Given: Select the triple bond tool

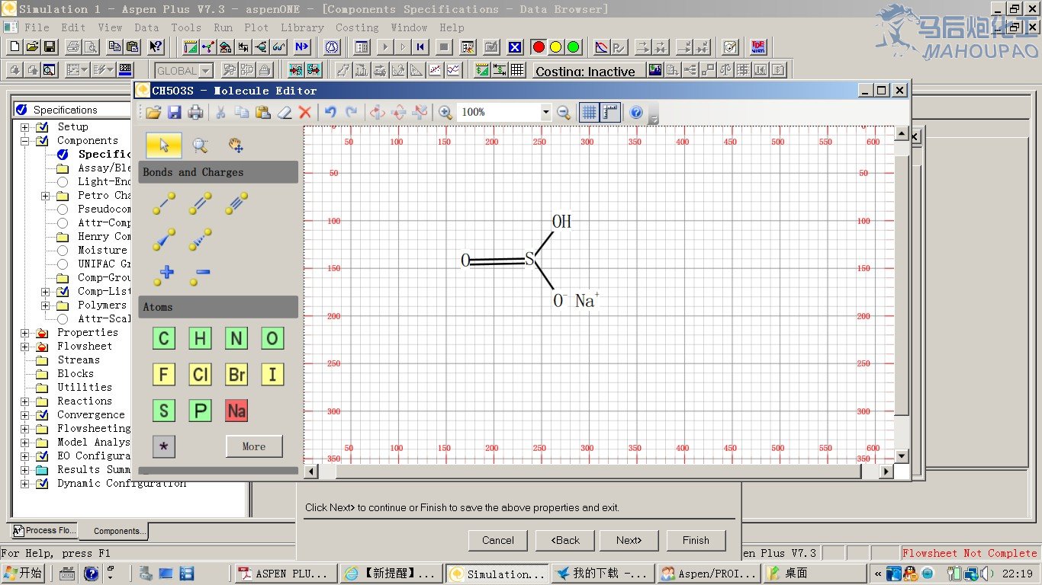Looking at the screenshot, I should click(236, 203).
